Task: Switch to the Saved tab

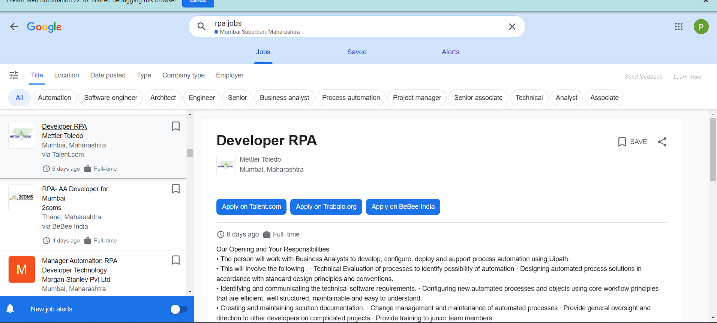Action: [357, 52]
